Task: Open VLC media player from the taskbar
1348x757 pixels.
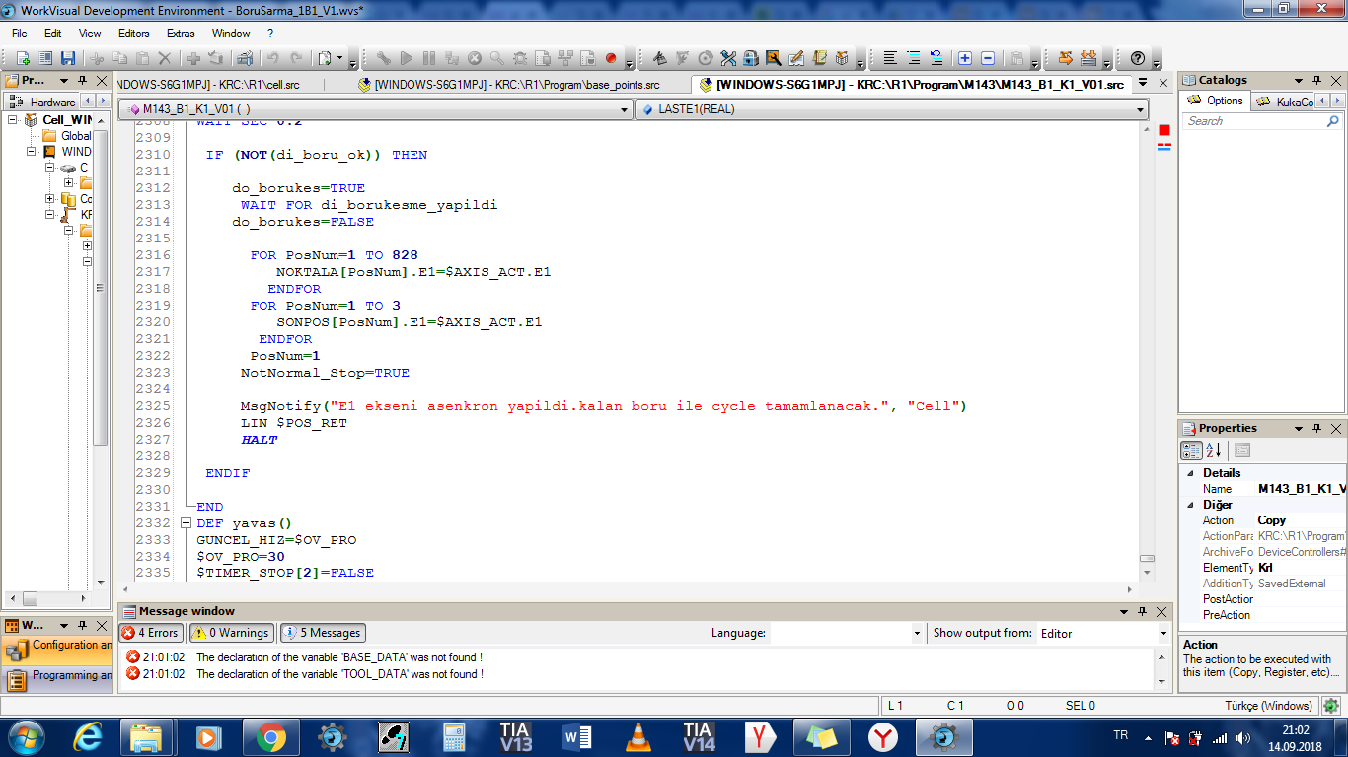Action: pyautogui.click(x=638, y=737)
